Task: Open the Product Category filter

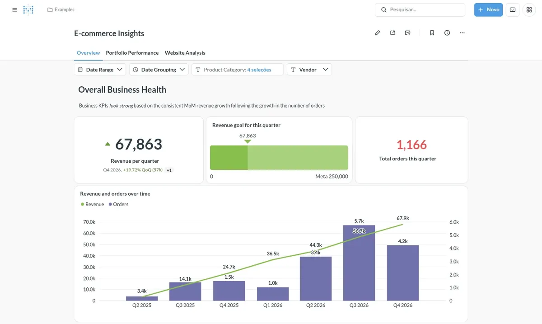Action: pos(238,70)
